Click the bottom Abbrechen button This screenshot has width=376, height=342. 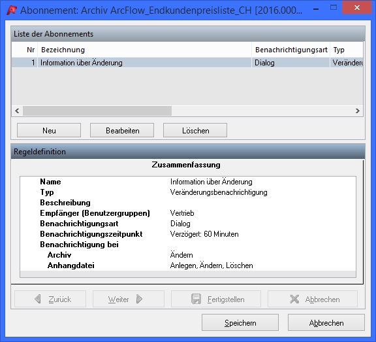pyautogui.click(x=326, y=322)
